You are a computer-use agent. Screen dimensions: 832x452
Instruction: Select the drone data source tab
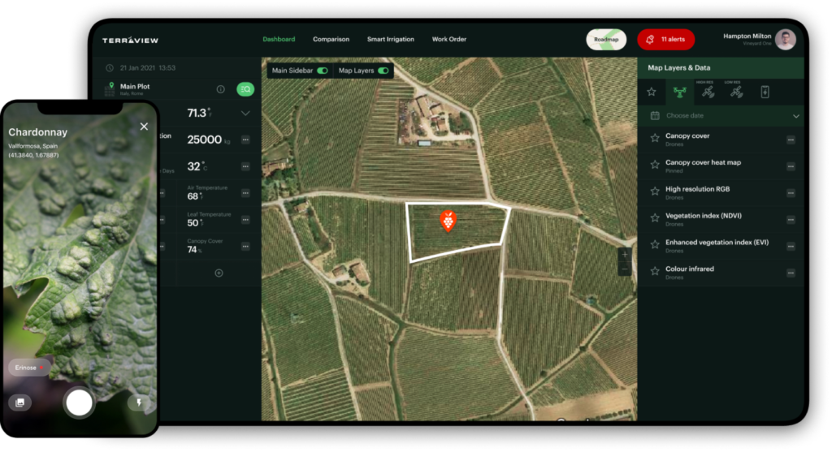681,93
